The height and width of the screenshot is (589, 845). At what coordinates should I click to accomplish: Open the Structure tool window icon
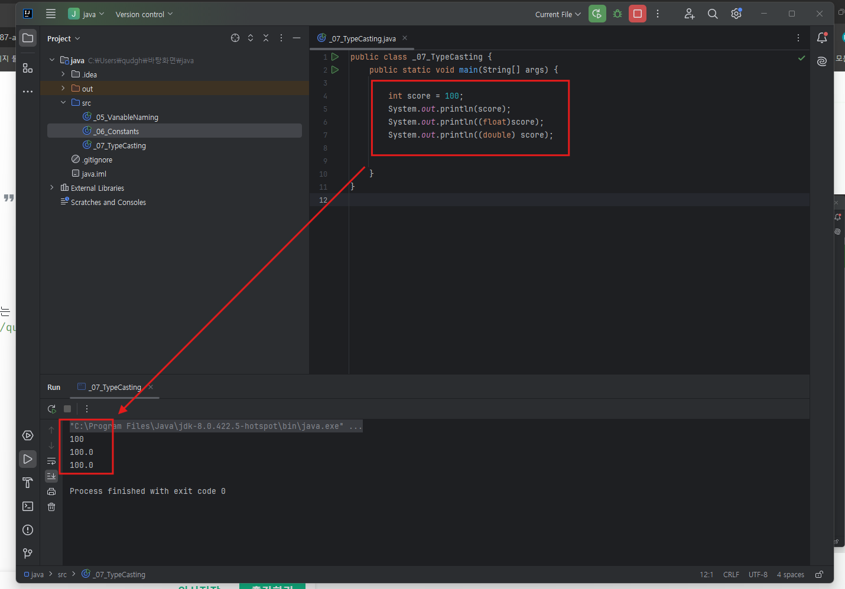[28, 68]
